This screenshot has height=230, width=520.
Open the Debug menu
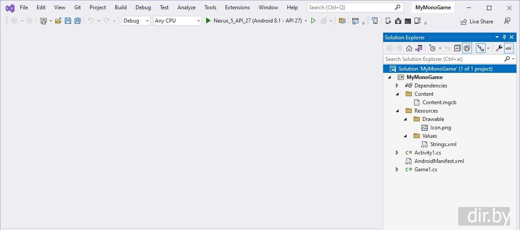tap(143, 8)
